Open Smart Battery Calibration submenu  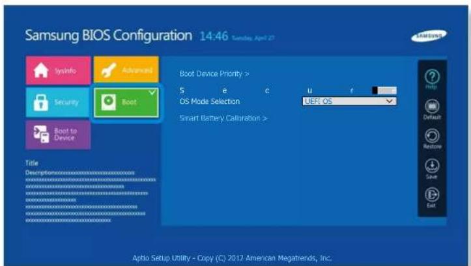(223, 118)
